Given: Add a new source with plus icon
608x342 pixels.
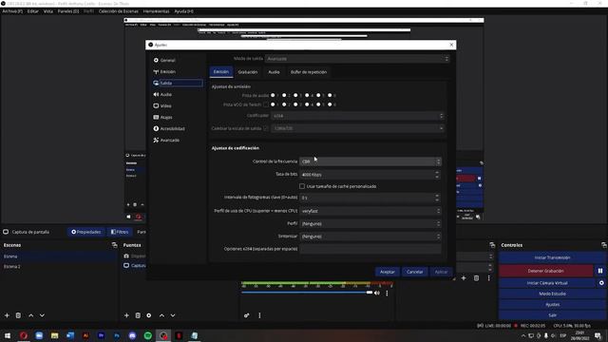Looking at the screenshot, I should (x=126, y=315).
